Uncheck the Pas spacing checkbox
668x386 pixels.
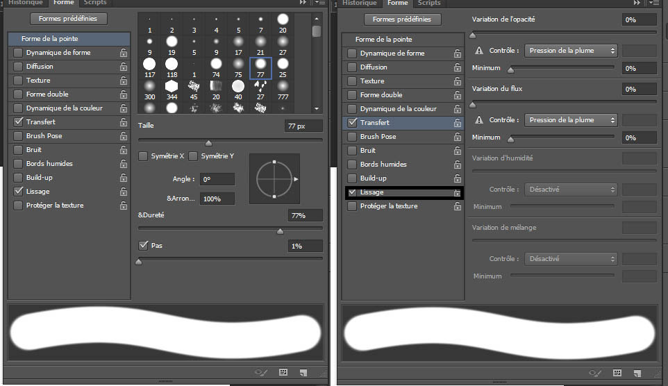pos(144,245)
